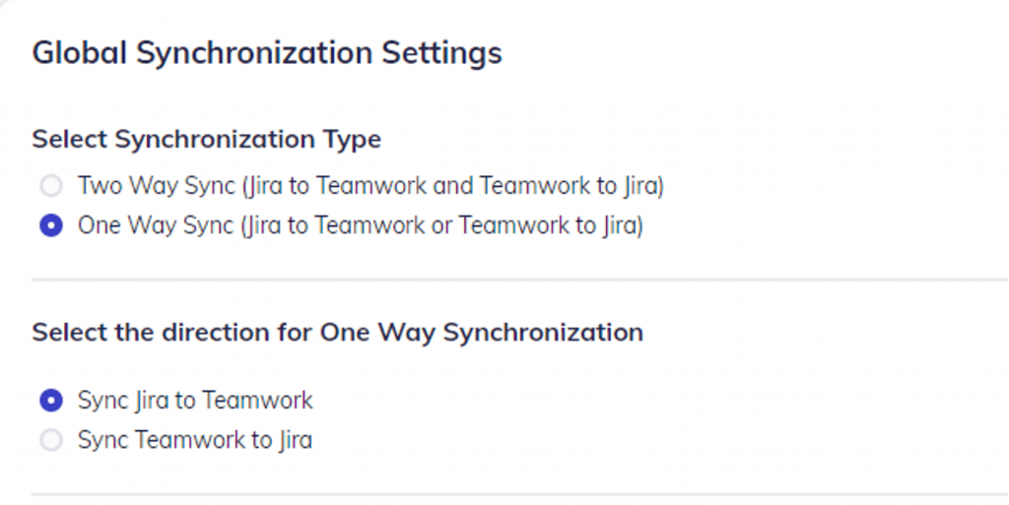Screen dimensions: 1009x505
Task: Click the word 'Settings' in the title
Action: point(442,52)
